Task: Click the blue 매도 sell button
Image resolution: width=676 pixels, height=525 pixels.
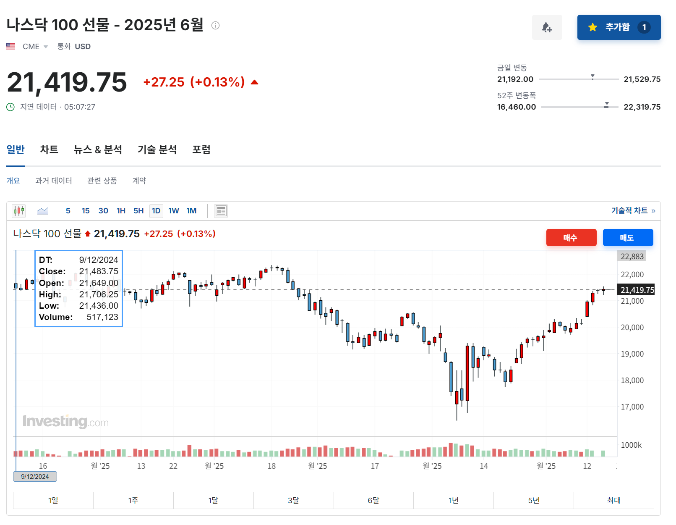Action: (x=628, y=237)
